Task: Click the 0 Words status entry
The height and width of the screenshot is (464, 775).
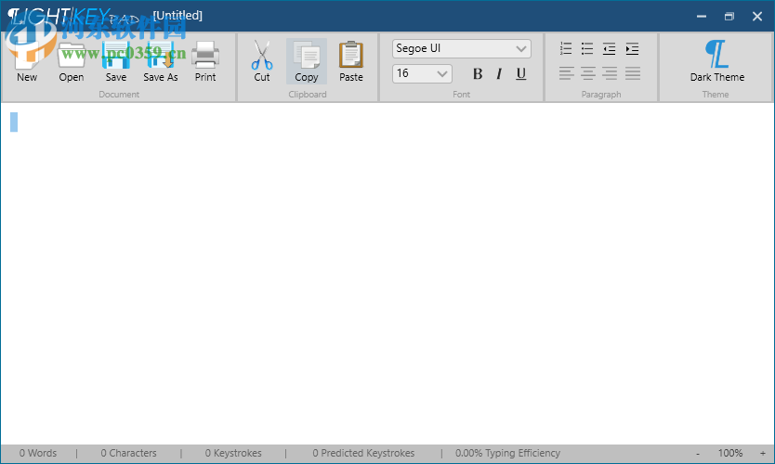Action: click(x=38, y=453)
